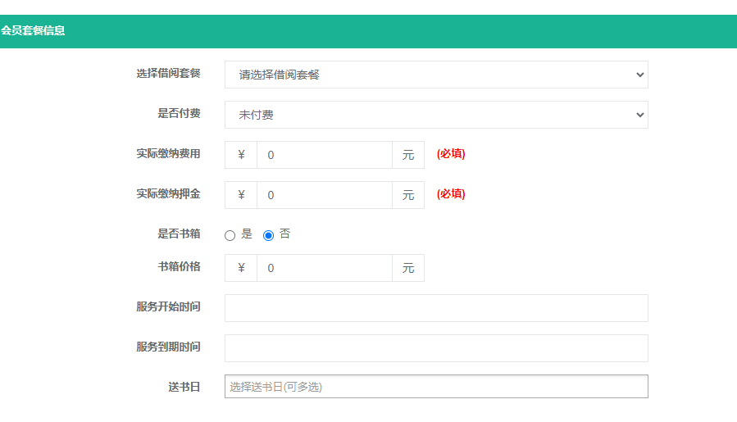Expand the 是否付费 dropdown showing 未付费

436,115
